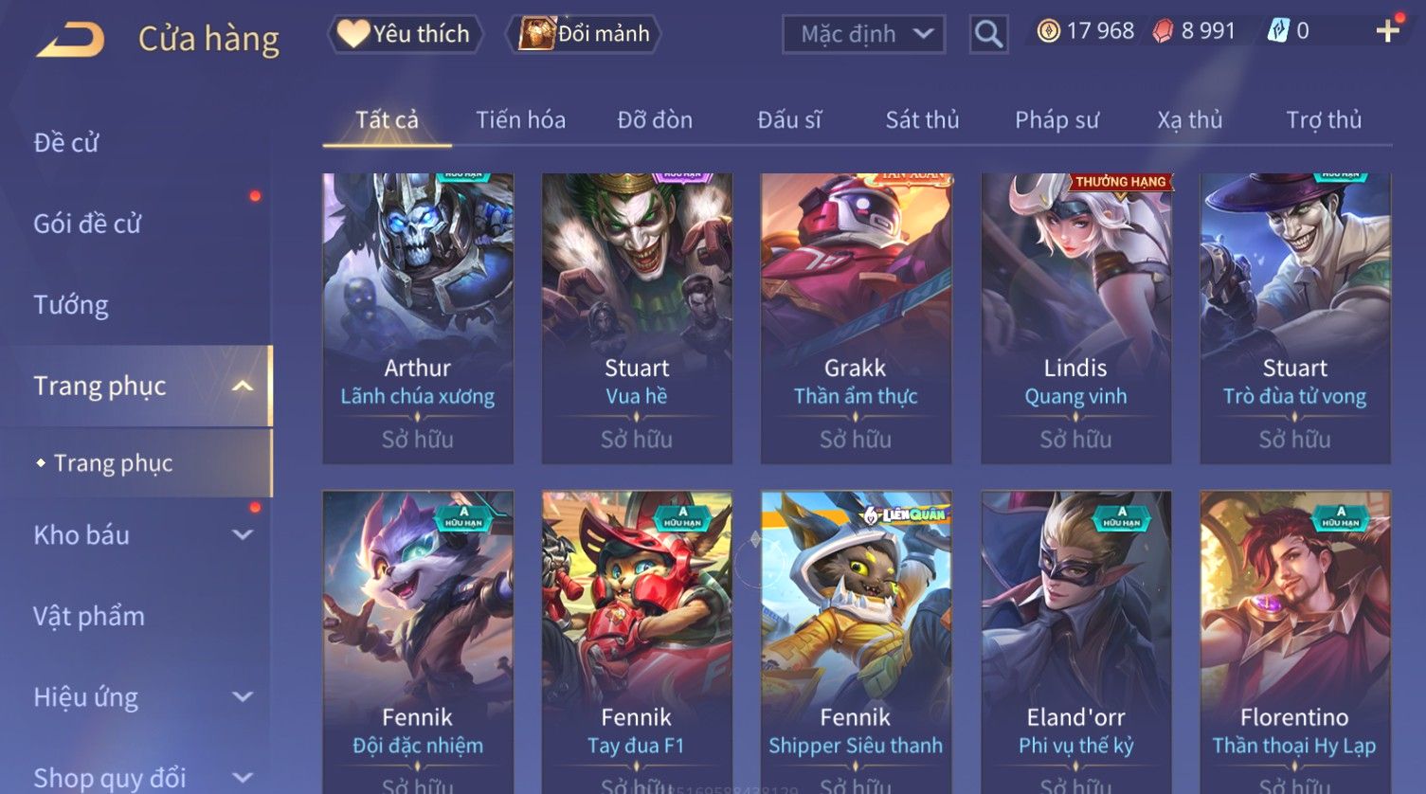Expand the Hiệu ứng sidebar section
Image resolution: width=1426 pixels, height=794 pixels.
pos(243,697)
